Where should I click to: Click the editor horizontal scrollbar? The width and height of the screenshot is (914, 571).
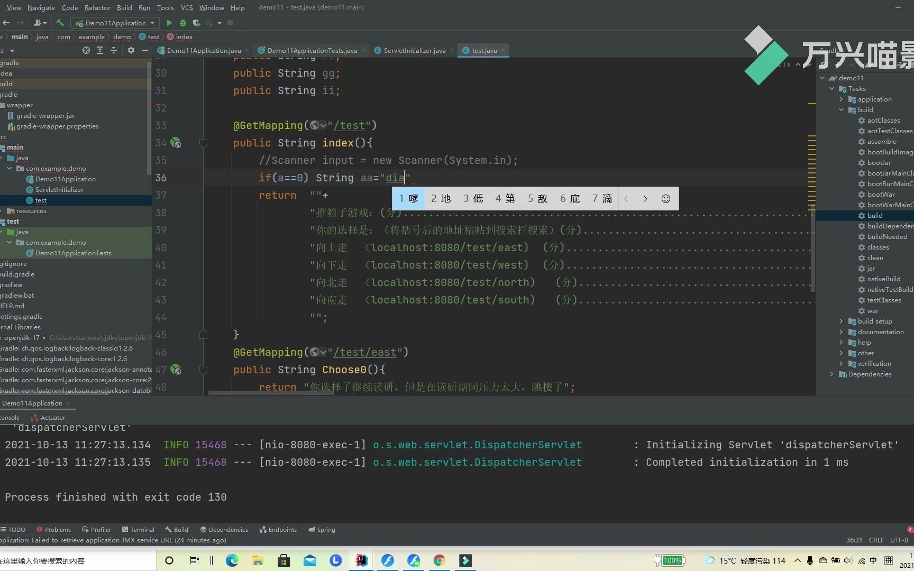(271, 393)
